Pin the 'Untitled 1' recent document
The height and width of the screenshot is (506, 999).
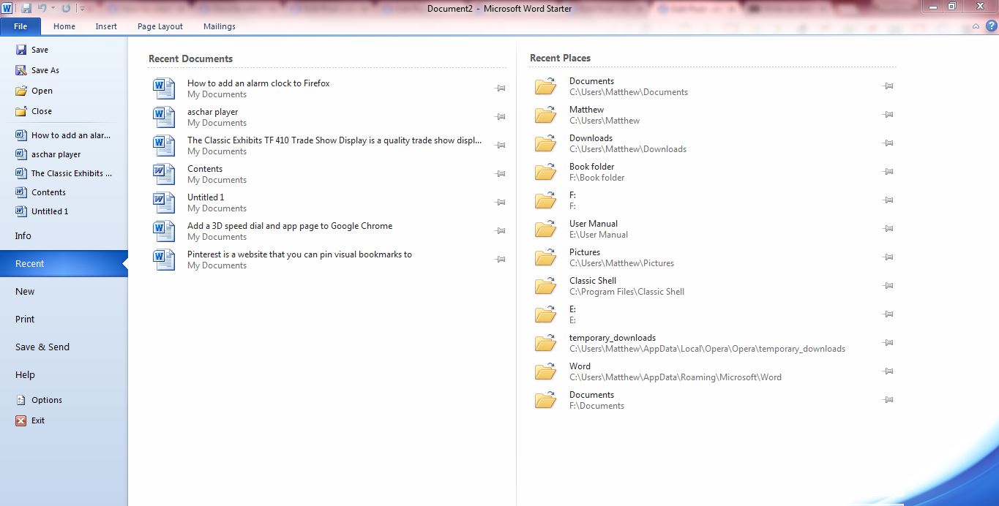click(501, 203)
